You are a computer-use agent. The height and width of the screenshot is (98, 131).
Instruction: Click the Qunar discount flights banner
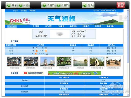pyautogui.click(x=74, y=73)
